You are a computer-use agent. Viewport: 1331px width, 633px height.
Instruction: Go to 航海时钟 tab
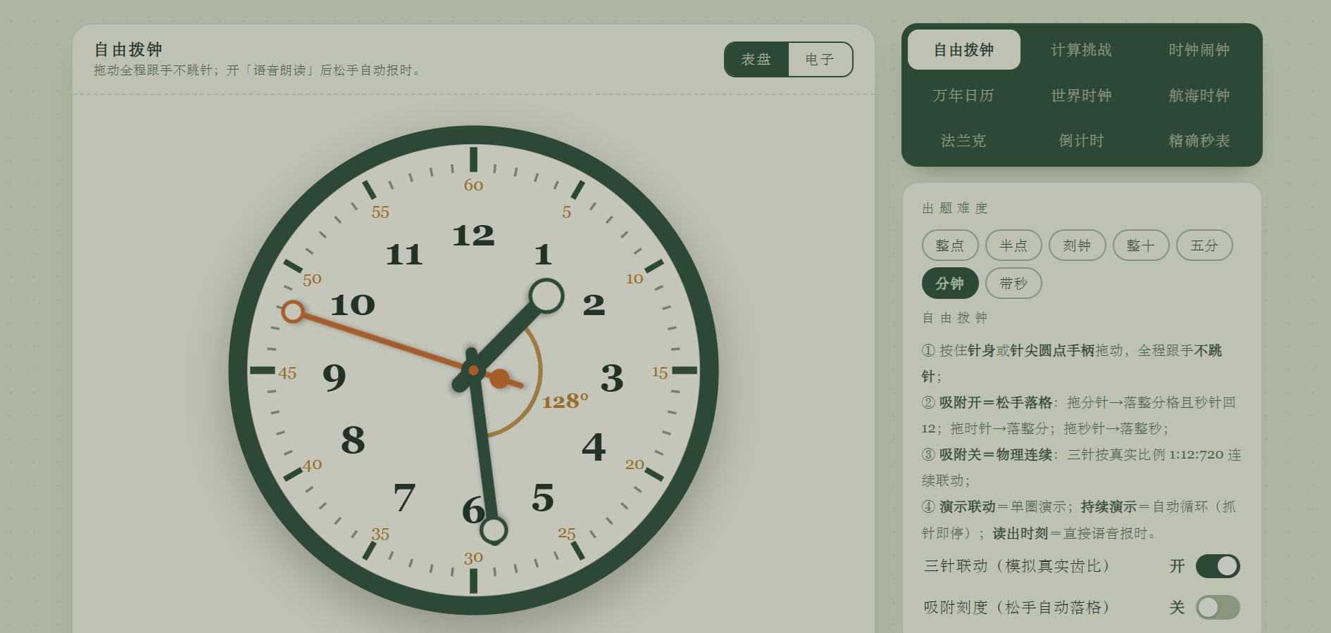click(x=1199, y=96)
